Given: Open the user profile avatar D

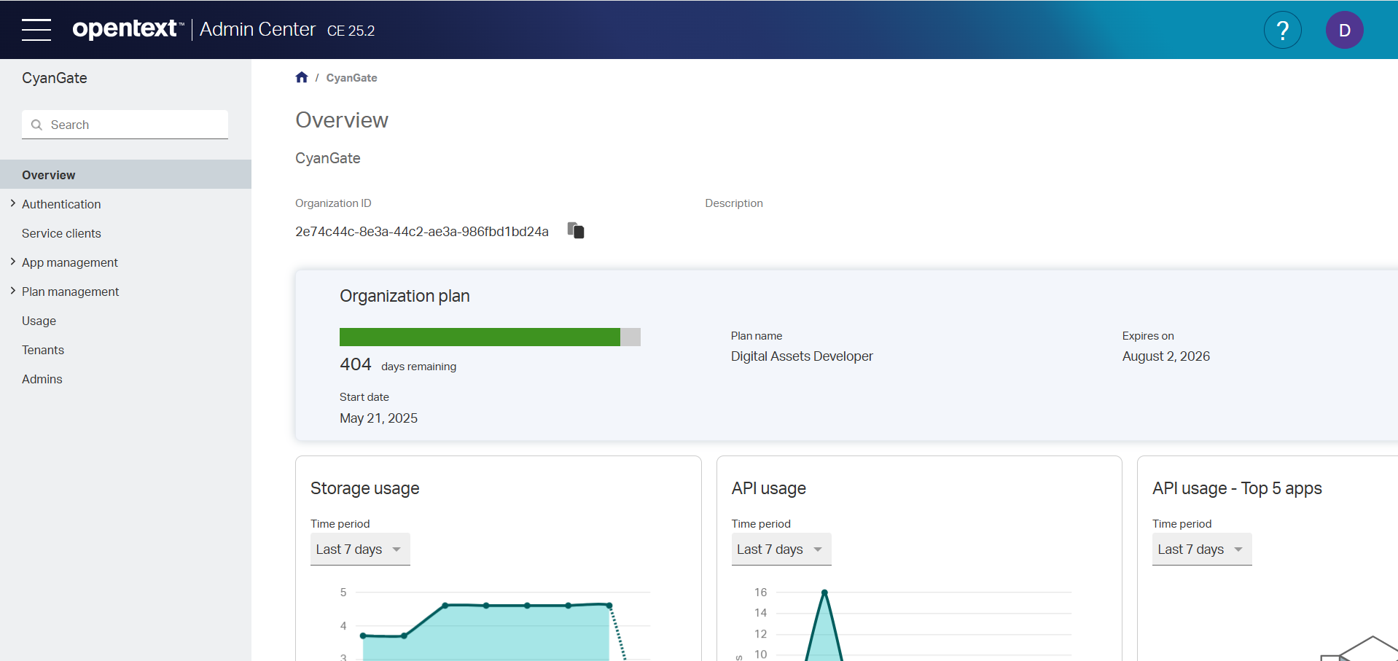Looking at the screenshot, I should coord(1344,30).
